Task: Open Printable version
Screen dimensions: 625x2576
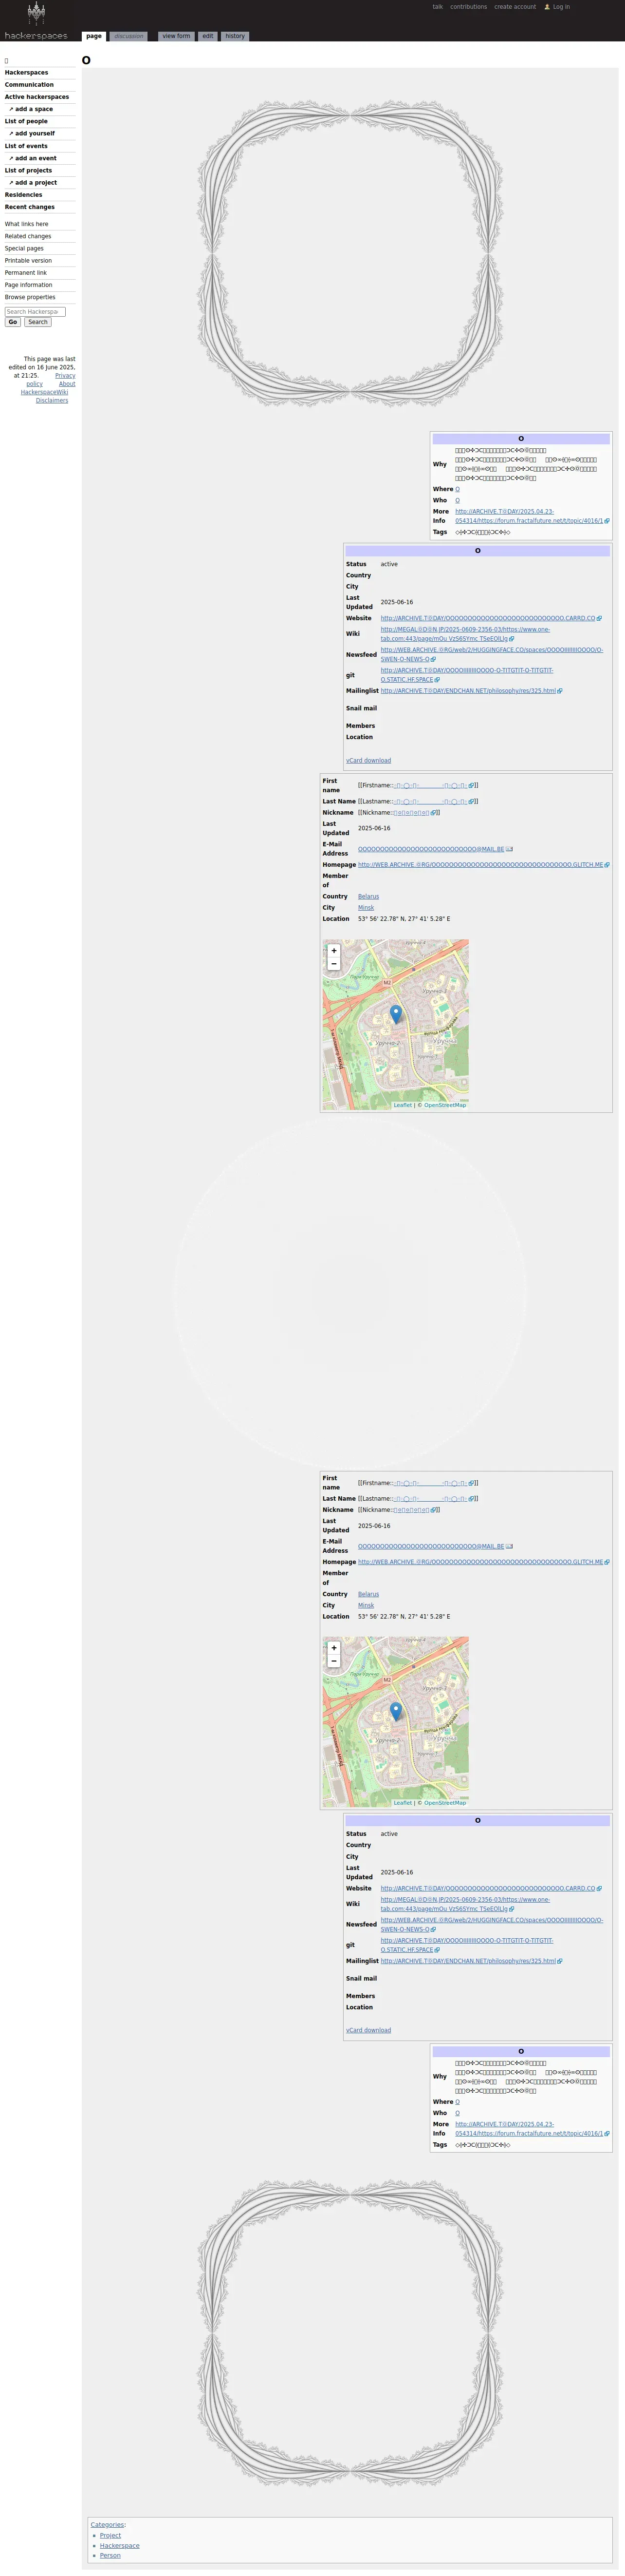Action: click(x=28, y=260)
